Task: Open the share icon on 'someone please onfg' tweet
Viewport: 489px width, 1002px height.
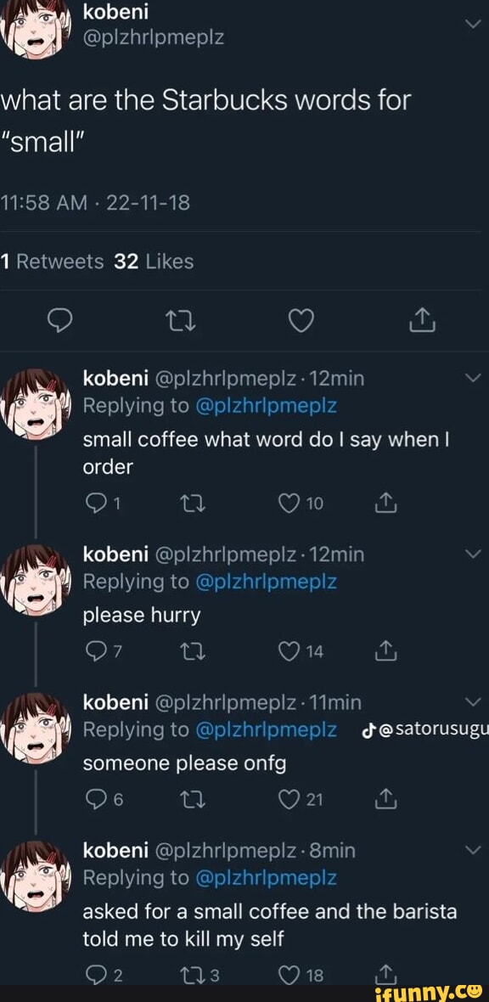Action: pos(385,798)
